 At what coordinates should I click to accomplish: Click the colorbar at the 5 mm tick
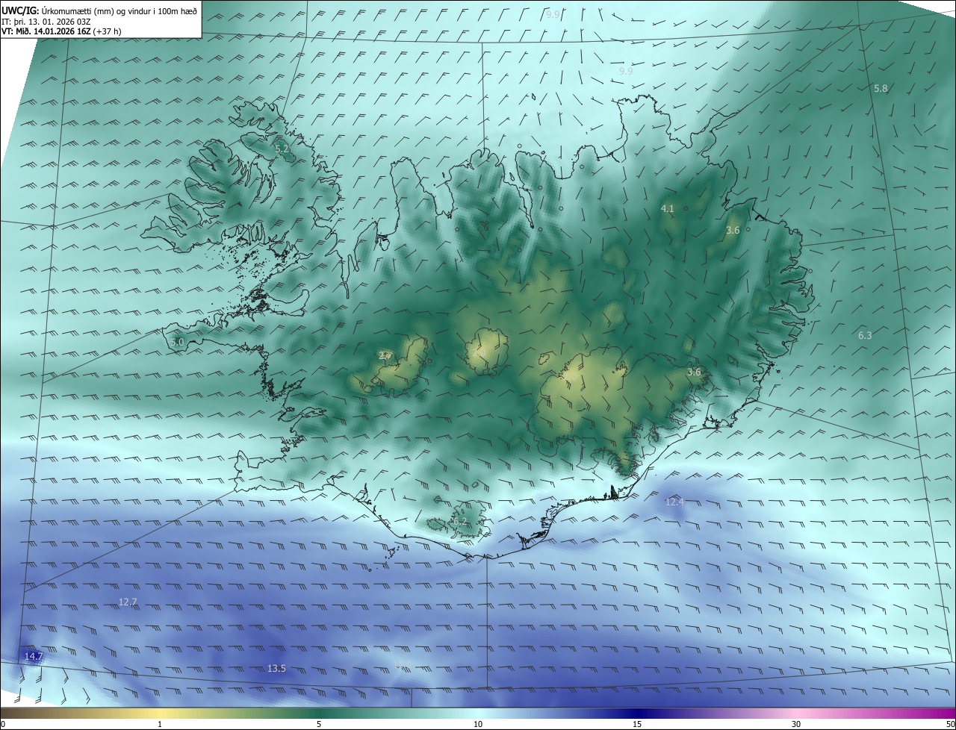pyautogui.click(x=319, y=713)
